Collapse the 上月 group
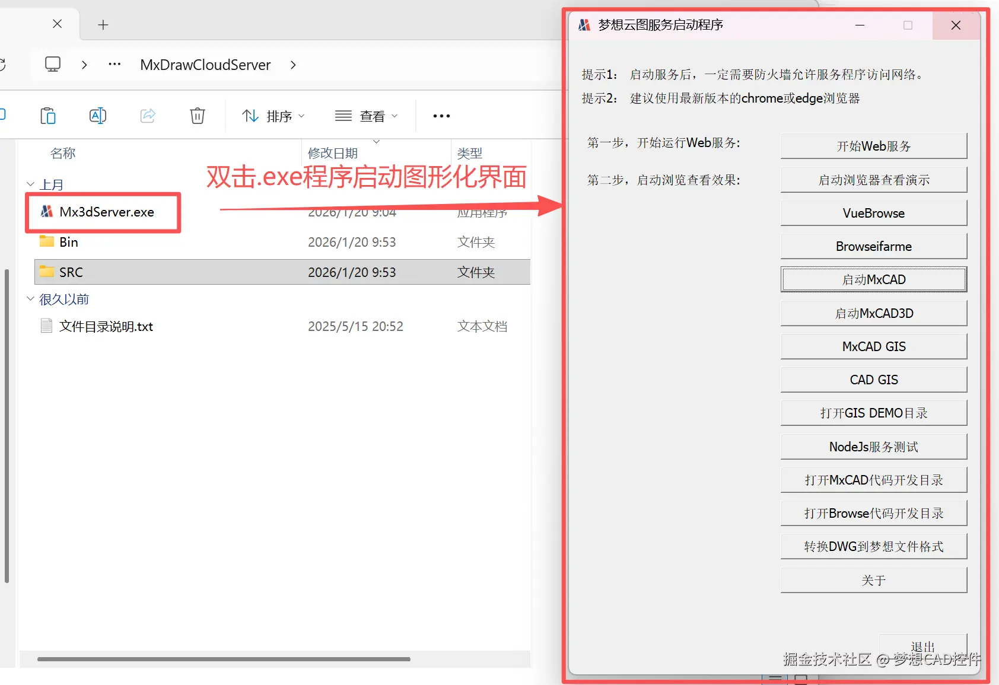Viewport: 999px width, 685px height. tap(31, 184)
